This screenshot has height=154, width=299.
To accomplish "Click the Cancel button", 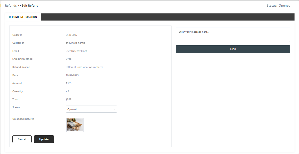I will [x=22, y=139].
